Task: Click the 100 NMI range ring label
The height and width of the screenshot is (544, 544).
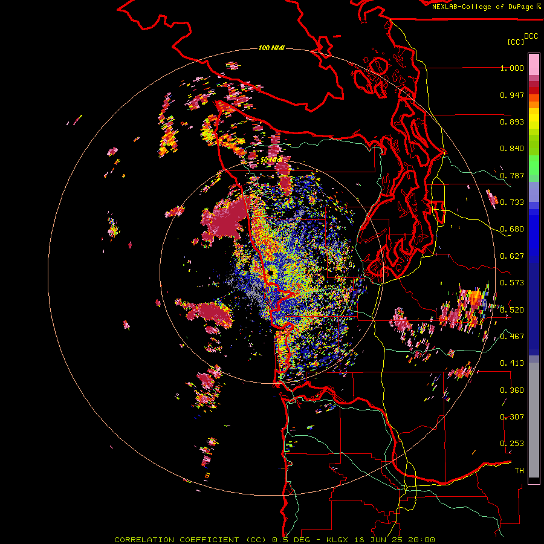Action: point(271,48)
